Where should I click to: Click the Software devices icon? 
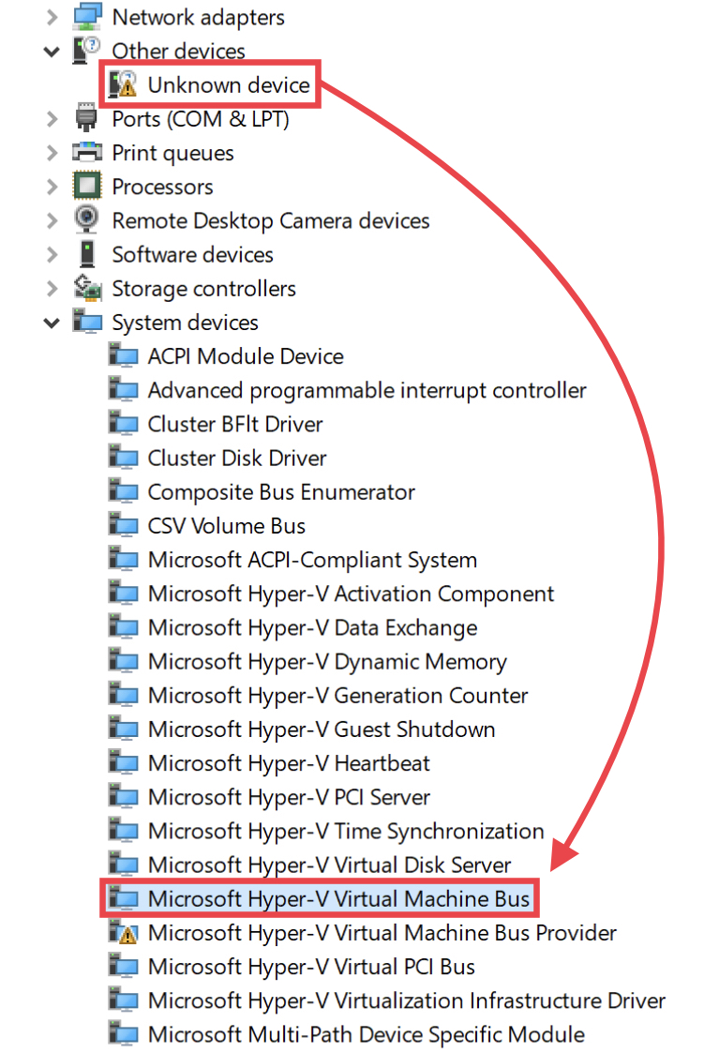click(x=87, y=254)
